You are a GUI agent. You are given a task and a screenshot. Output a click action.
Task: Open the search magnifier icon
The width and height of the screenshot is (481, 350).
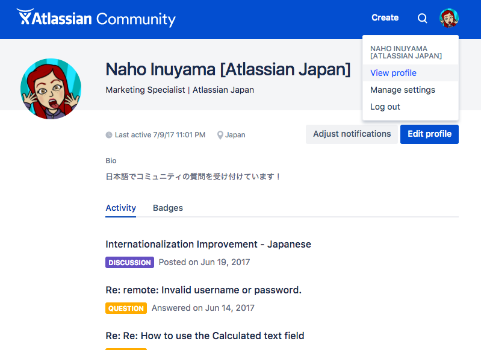422,18
